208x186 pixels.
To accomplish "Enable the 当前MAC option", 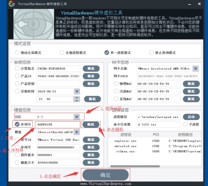I will 116,91.
